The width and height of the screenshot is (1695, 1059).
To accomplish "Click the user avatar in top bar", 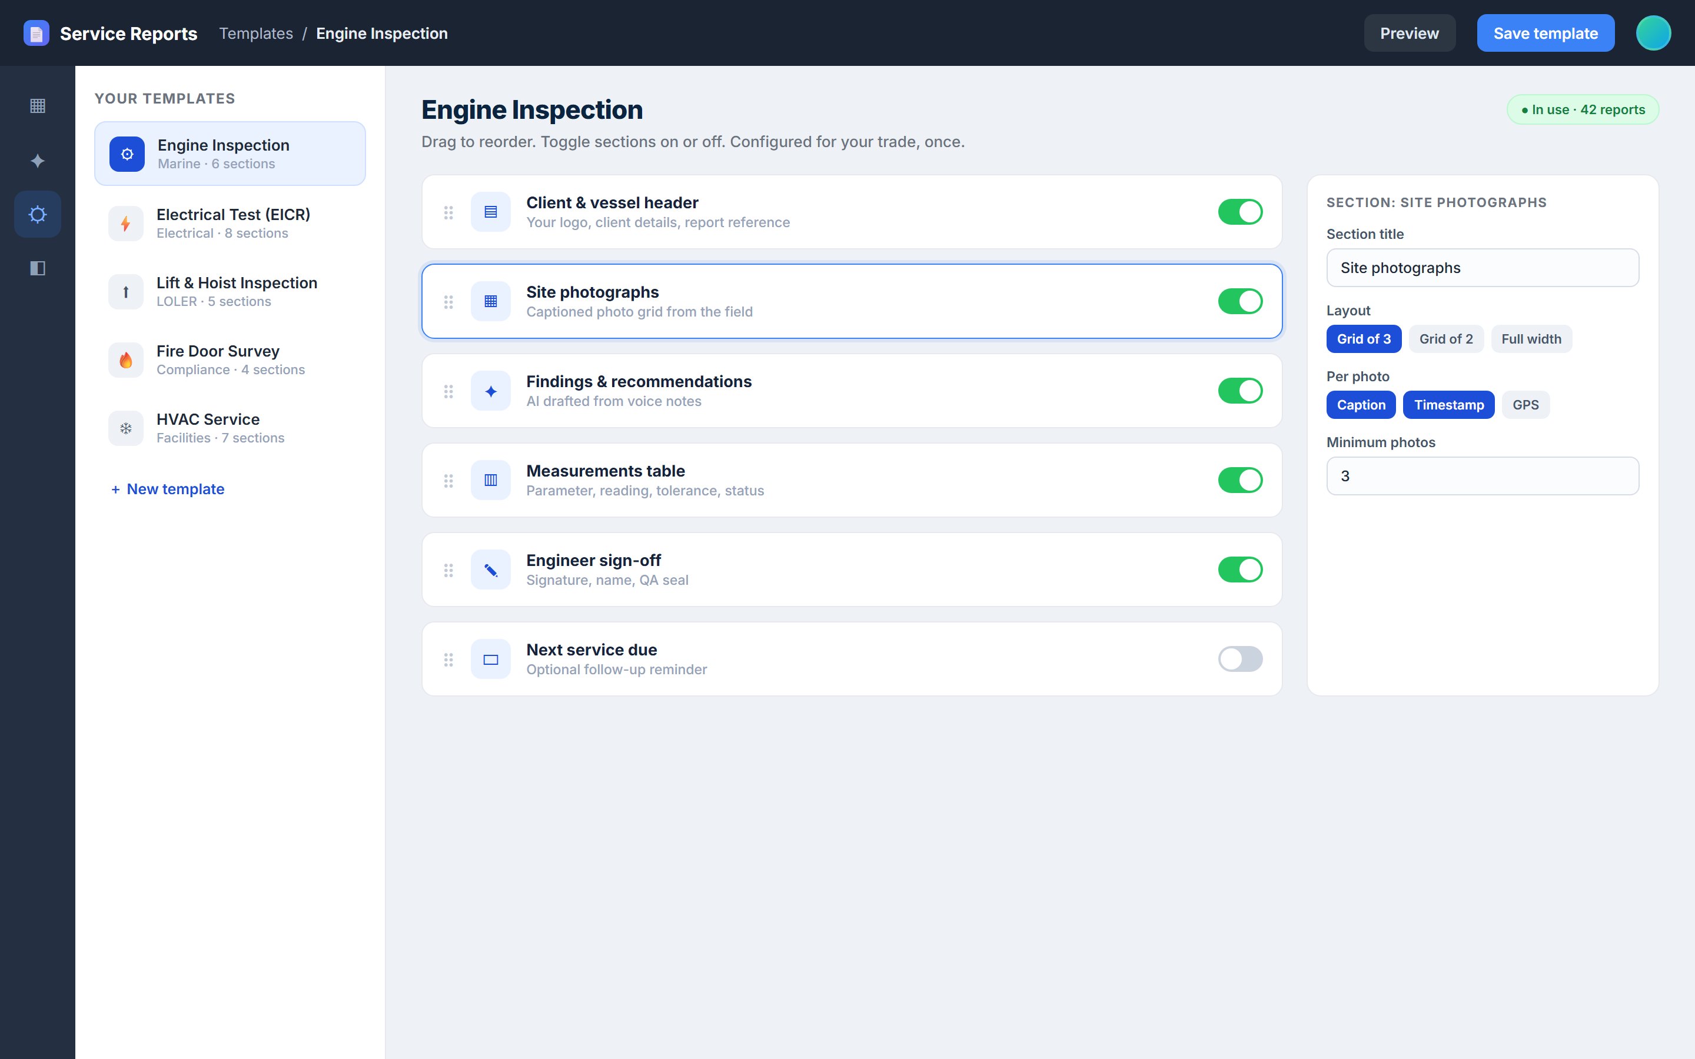I will 1653,33.
